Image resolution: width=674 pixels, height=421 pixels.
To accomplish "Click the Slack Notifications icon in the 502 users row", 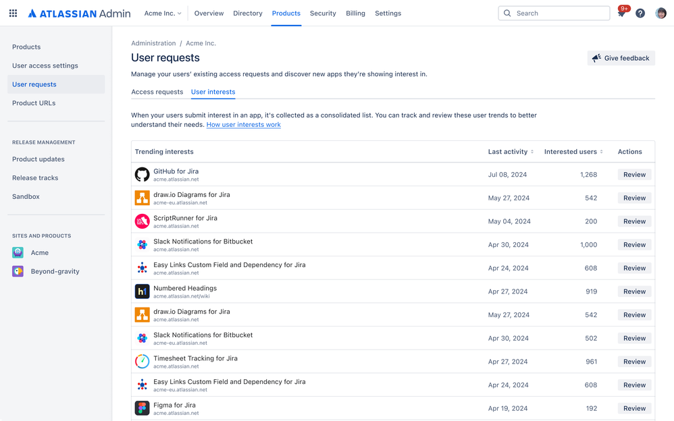I will [142, 338].
